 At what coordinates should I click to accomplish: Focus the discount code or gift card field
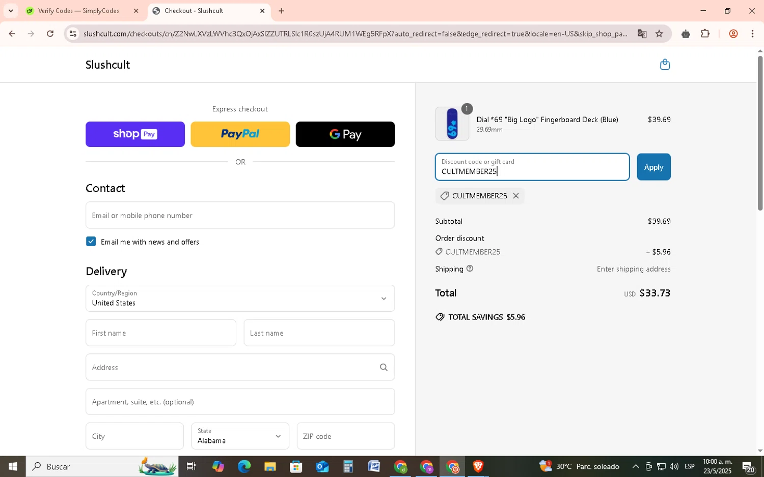[x=532, y=167]
